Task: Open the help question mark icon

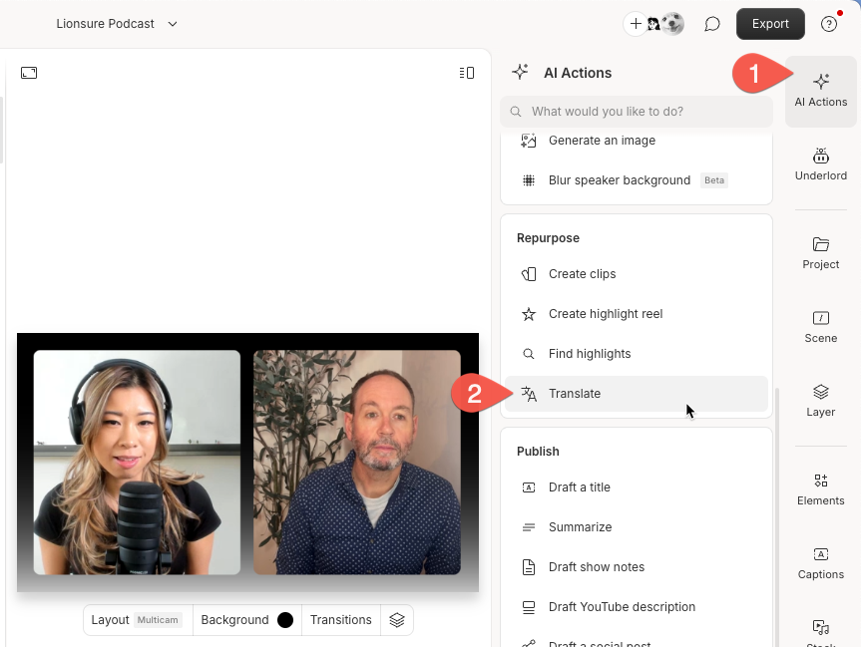Action: [829, 24]
